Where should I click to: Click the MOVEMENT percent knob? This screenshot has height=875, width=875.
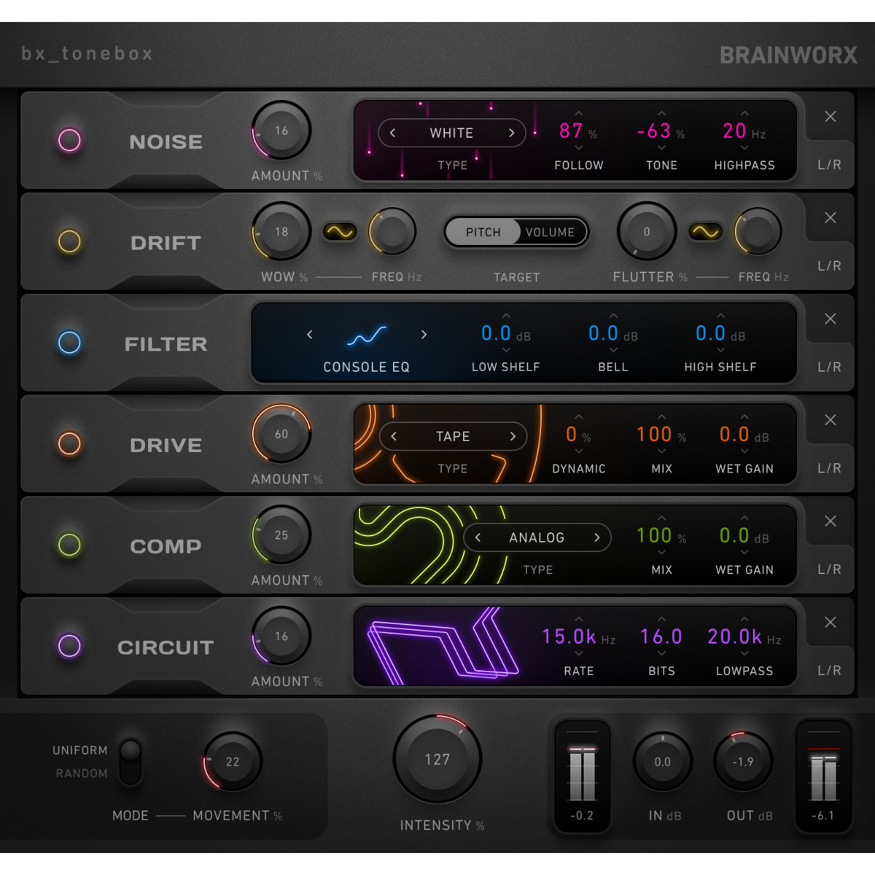pyautogui.click(x=233, y=761)
